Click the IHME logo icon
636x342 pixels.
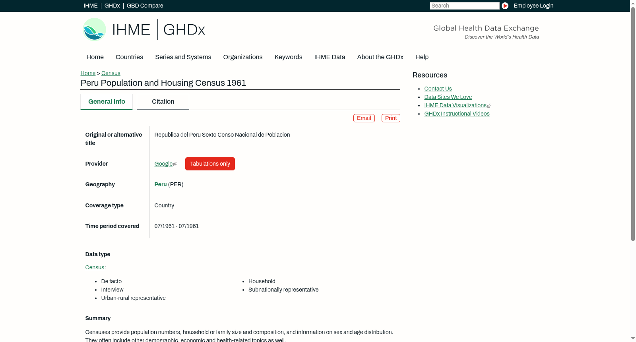point(94,29)
